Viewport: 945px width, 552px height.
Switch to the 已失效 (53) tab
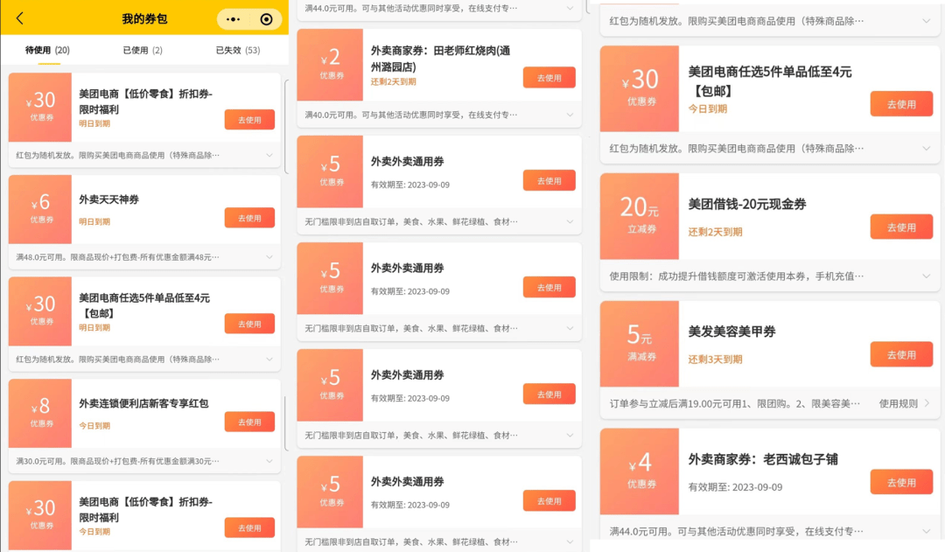click(x=238, y=51)
